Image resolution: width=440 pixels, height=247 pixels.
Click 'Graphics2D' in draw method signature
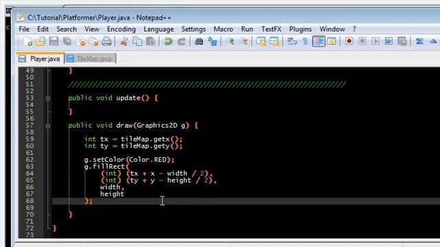(157, 126)
